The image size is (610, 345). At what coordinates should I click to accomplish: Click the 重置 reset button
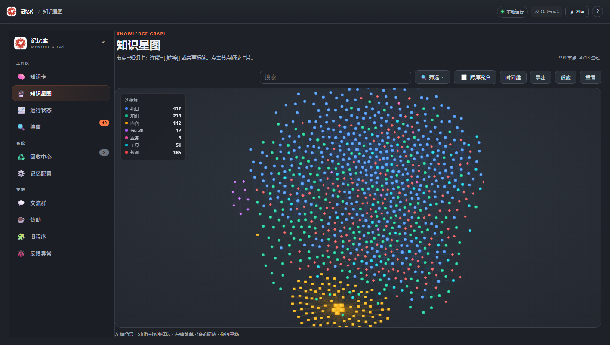[x=591, y=77]
